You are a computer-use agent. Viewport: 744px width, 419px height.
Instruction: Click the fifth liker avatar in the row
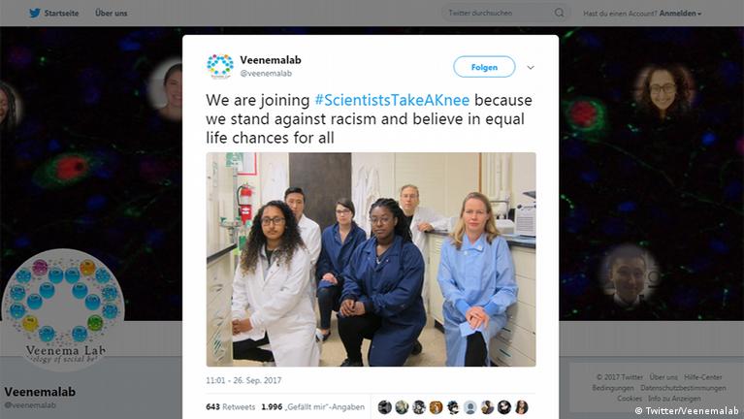453,407
